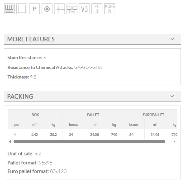Screen dimensions: 183x183
Task: Click the MORE FEATURES section header
Action: (31, 39)
